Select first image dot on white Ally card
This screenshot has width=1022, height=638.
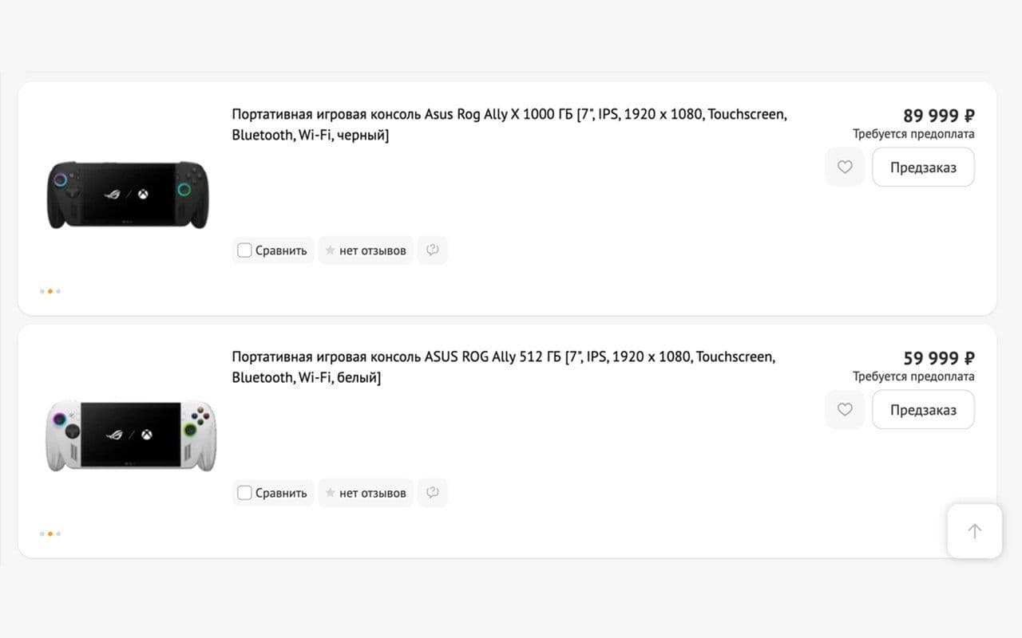(x=42, y=534)
